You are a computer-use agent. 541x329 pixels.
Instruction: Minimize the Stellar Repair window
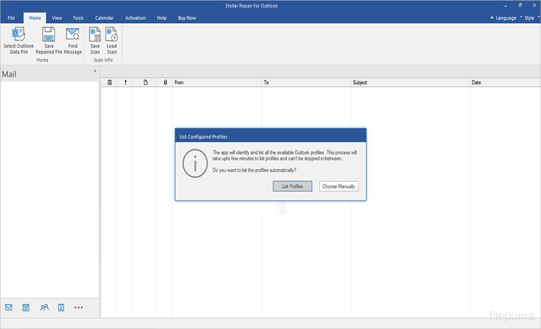[x=506, y=6]
